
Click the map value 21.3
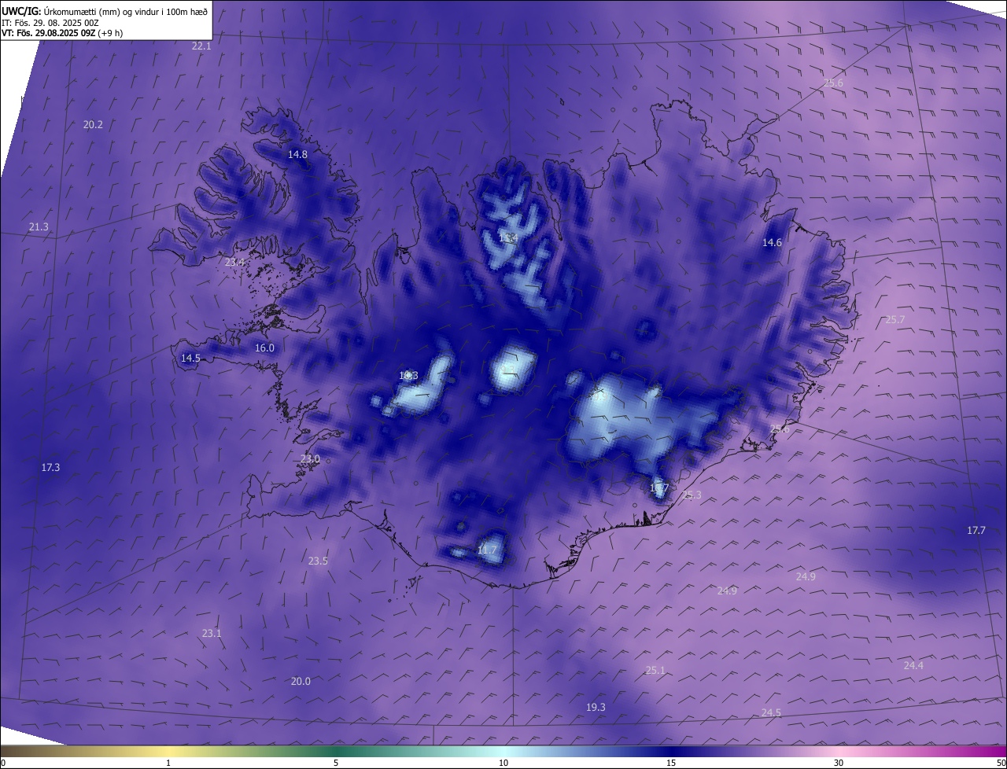(39, 226)
